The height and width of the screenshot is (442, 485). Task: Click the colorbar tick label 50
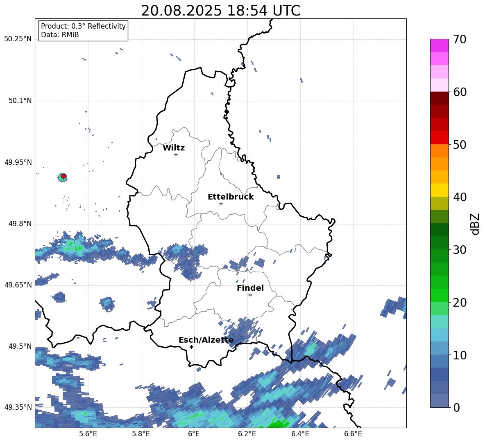click(x=460, y=145)
